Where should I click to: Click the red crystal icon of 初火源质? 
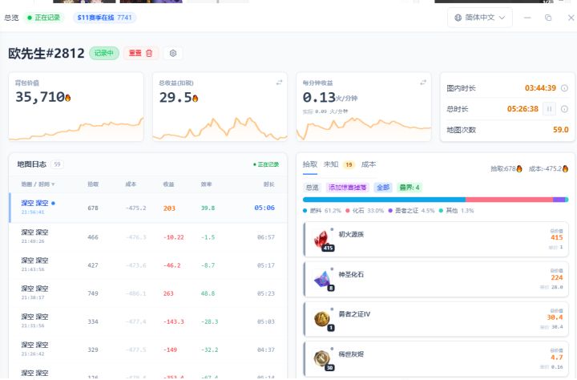(x=322, y=240)
